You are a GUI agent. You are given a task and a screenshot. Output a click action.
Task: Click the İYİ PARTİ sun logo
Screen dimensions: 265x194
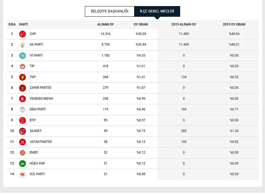tap(23, 56)
